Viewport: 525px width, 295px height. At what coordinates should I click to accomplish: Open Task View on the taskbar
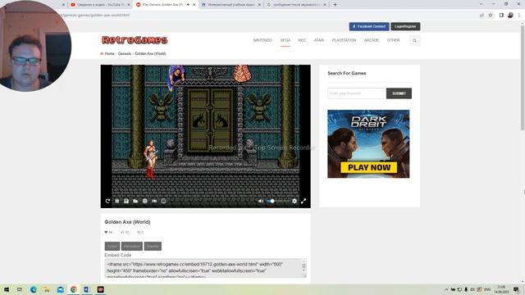[20, 289]
